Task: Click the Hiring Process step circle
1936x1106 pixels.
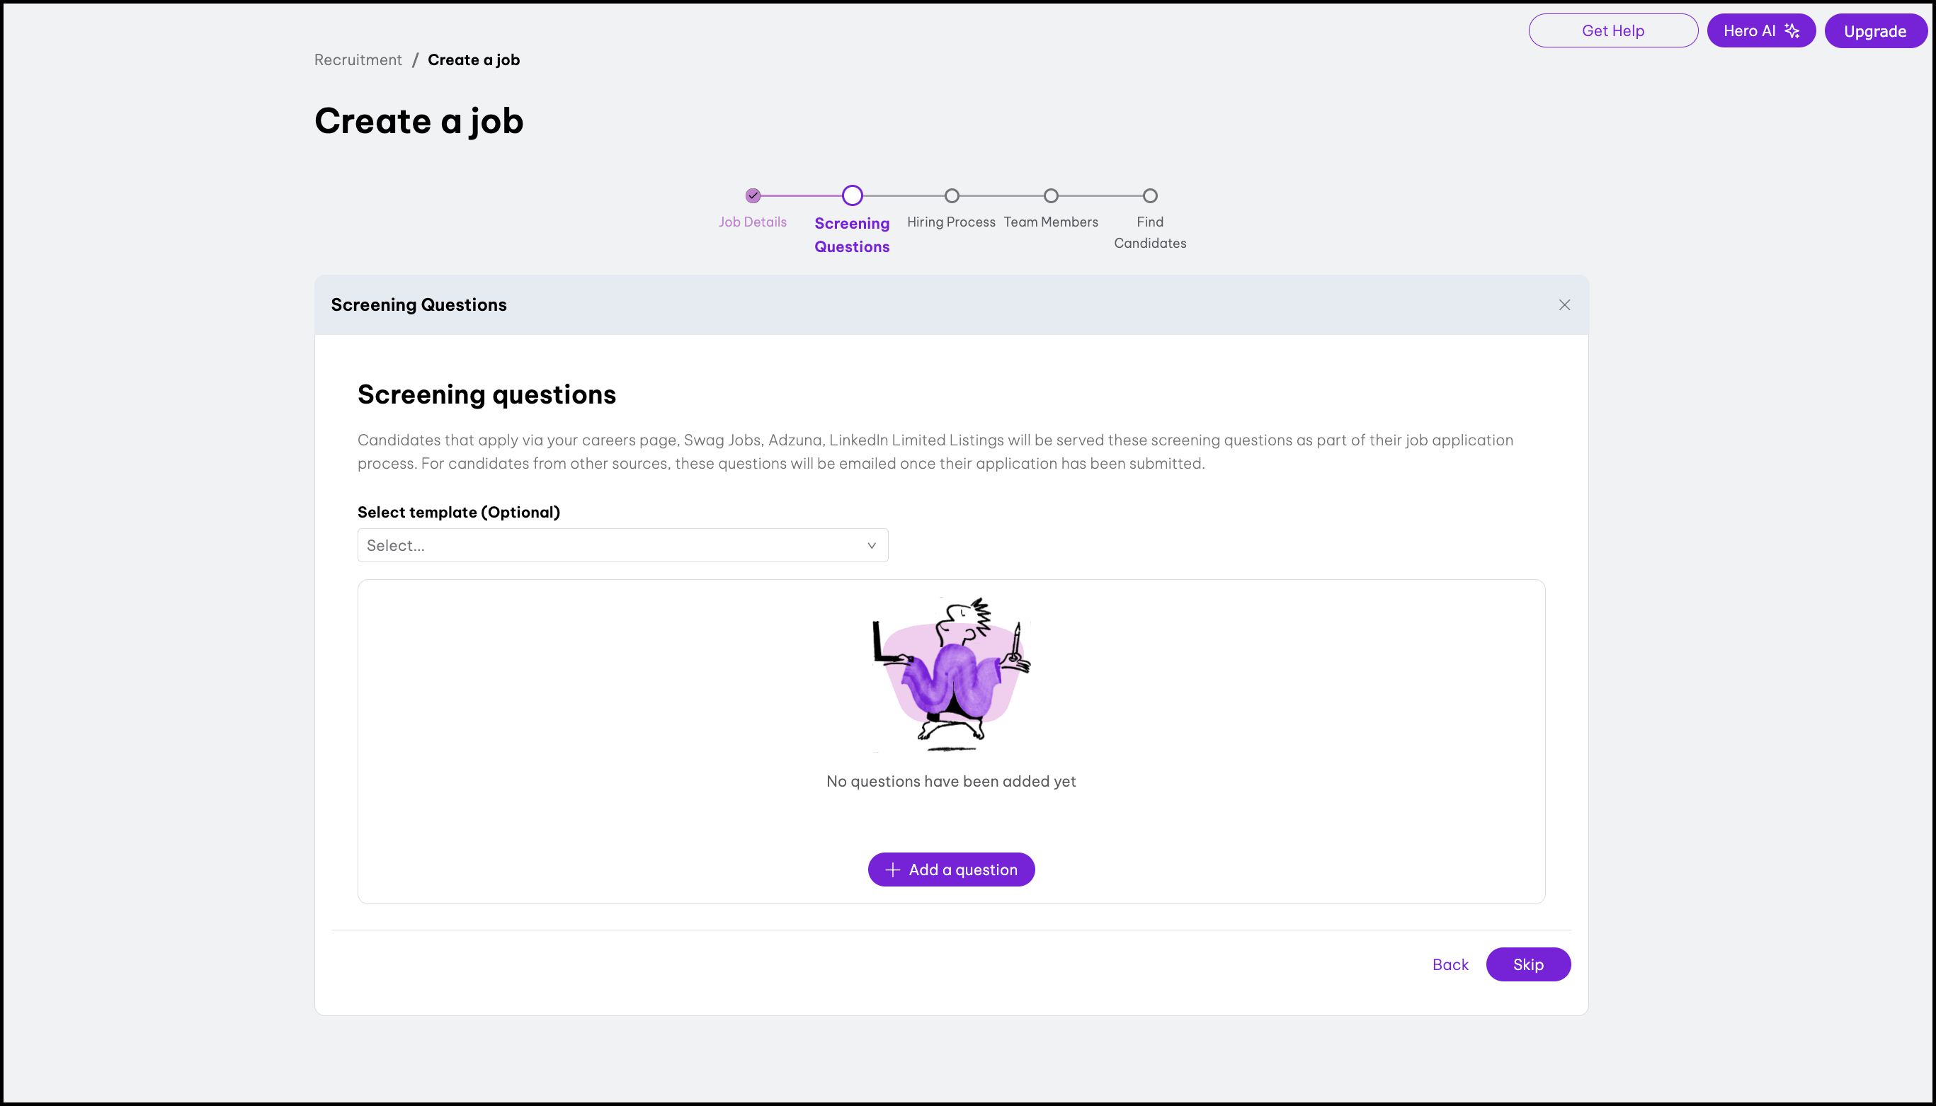Action: pos(952,196)
